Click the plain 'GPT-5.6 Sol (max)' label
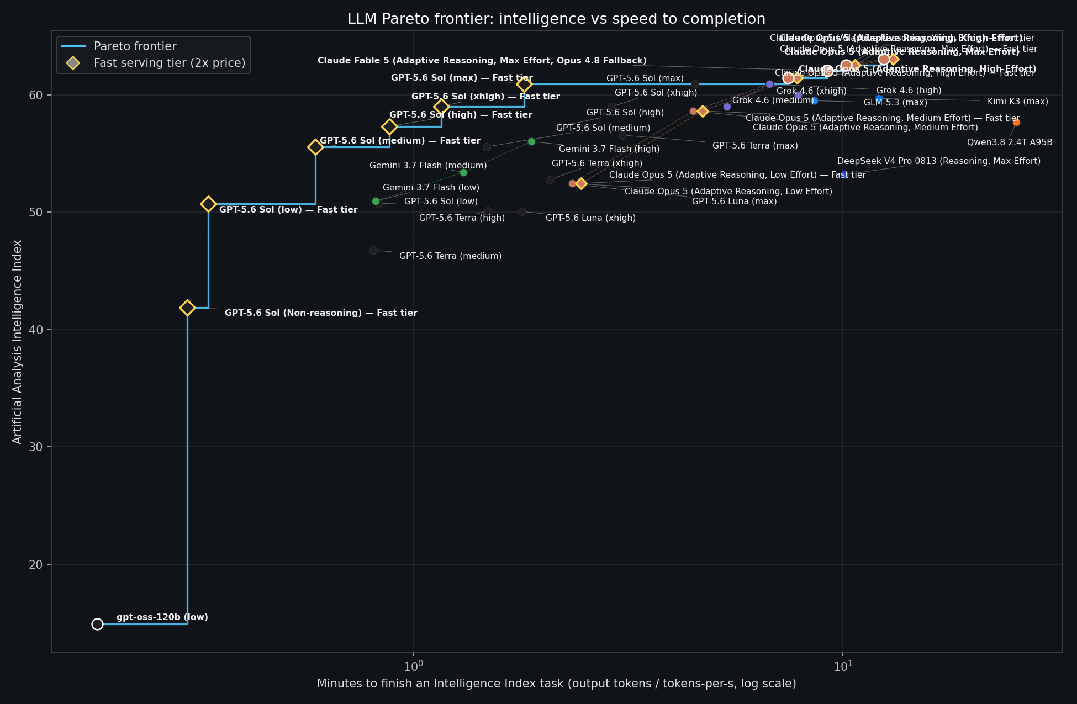This screenshot has height=704, width=1077. (x=645, y=78)
